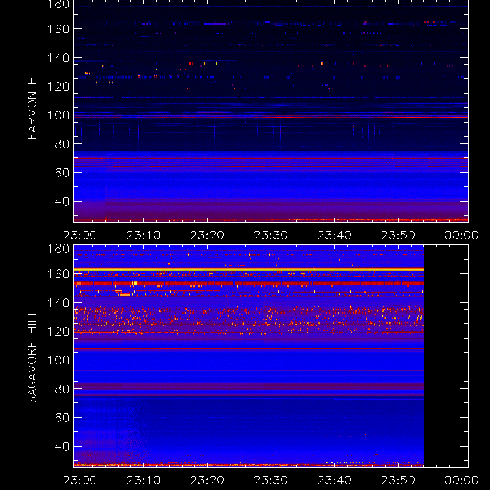Click 23:20 time label under Learmonth plot

pyautogui.click(x=207, y=235)
